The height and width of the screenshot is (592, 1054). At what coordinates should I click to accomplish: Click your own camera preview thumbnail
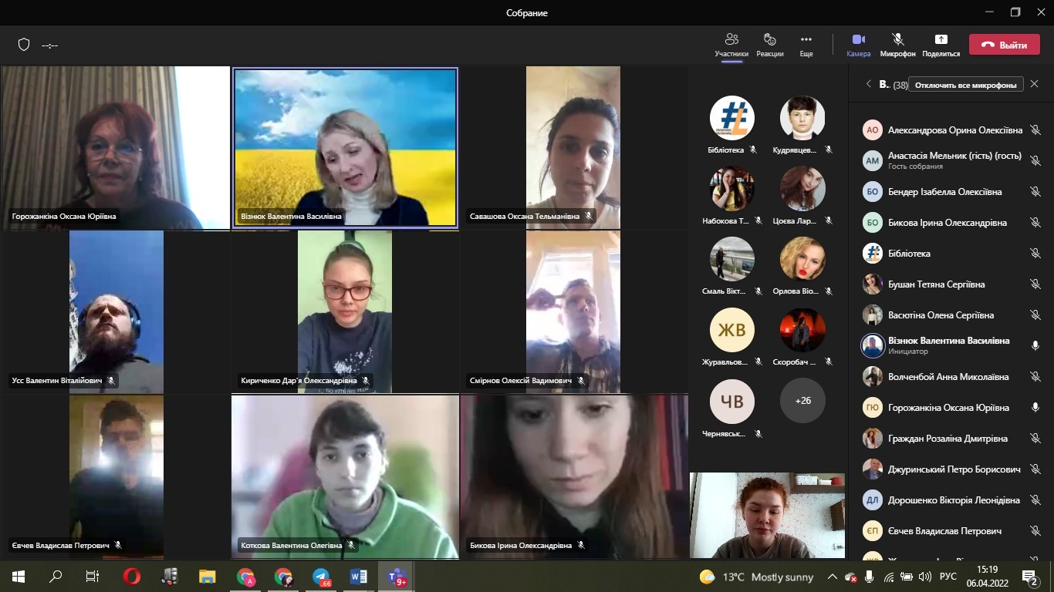[767, 515]
